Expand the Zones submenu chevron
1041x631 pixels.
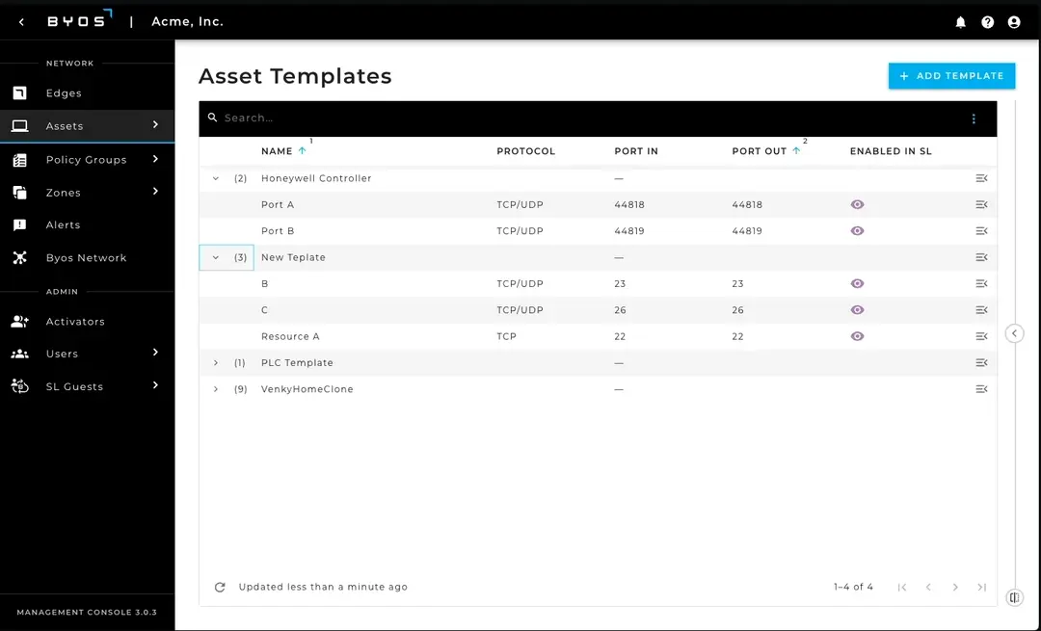pyautogui.click(x=155, y=191)
